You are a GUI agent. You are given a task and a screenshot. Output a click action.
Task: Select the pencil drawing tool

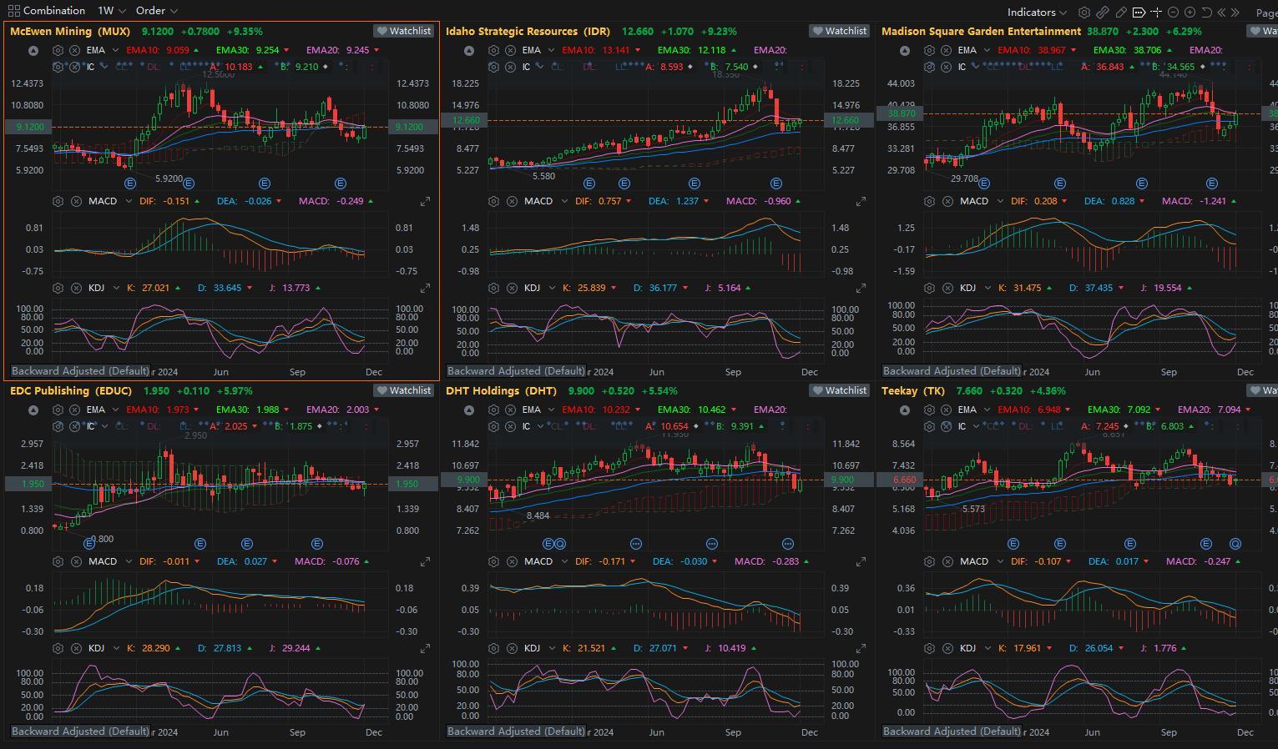pyautogui.click(x=1120, y=12)
